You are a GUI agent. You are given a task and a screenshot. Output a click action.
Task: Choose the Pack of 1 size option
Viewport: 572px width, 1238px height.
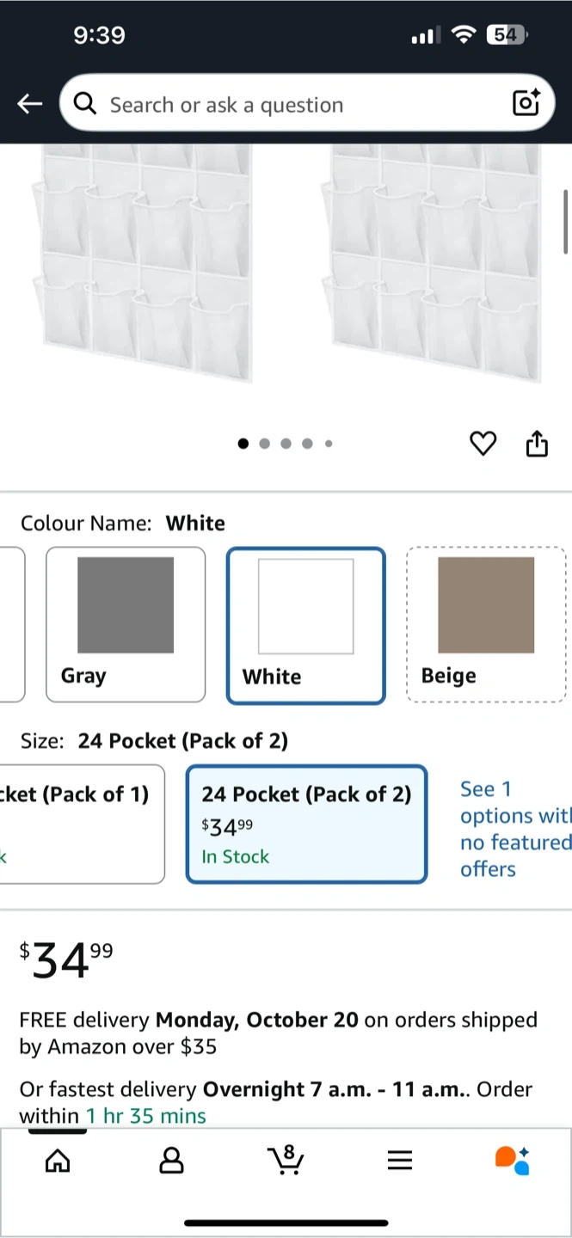[82, 824]
